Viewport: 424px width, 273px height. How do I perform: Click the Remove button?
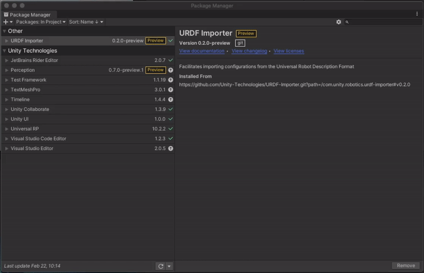coord(405,266)
